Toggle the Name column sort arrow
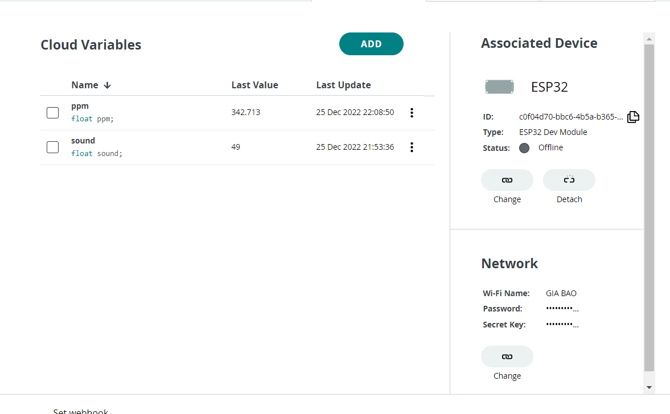 tap(108, 85)
